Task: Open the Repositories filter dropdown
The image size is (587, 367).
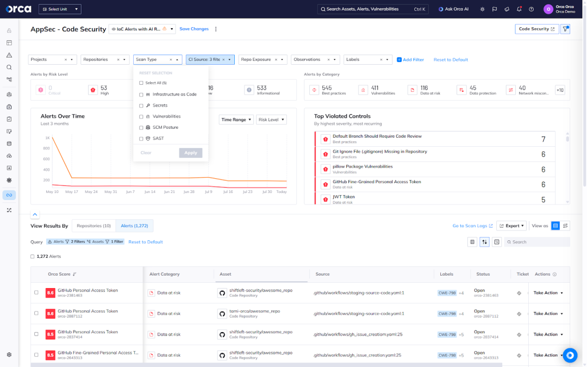Action: click(105, 60)
